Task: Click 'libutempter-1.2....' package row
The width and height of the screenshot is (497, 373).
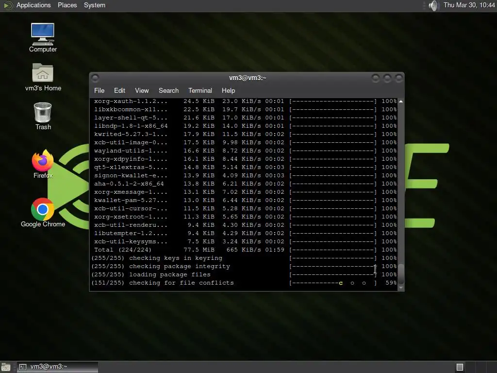Action: click(x=244, y=233)
